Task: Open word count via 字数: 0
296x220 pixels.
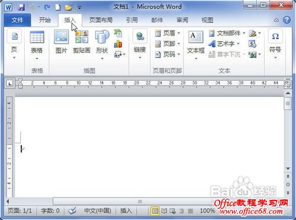Action: point(50,211)
